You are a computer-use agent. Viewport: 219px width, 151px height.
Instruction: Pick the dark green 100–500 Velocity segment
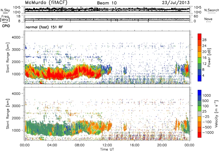click(x=200, y=103)
